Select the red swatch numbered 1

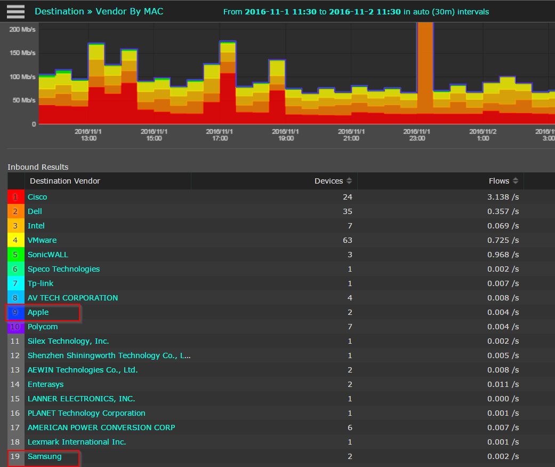click(16, 197)
